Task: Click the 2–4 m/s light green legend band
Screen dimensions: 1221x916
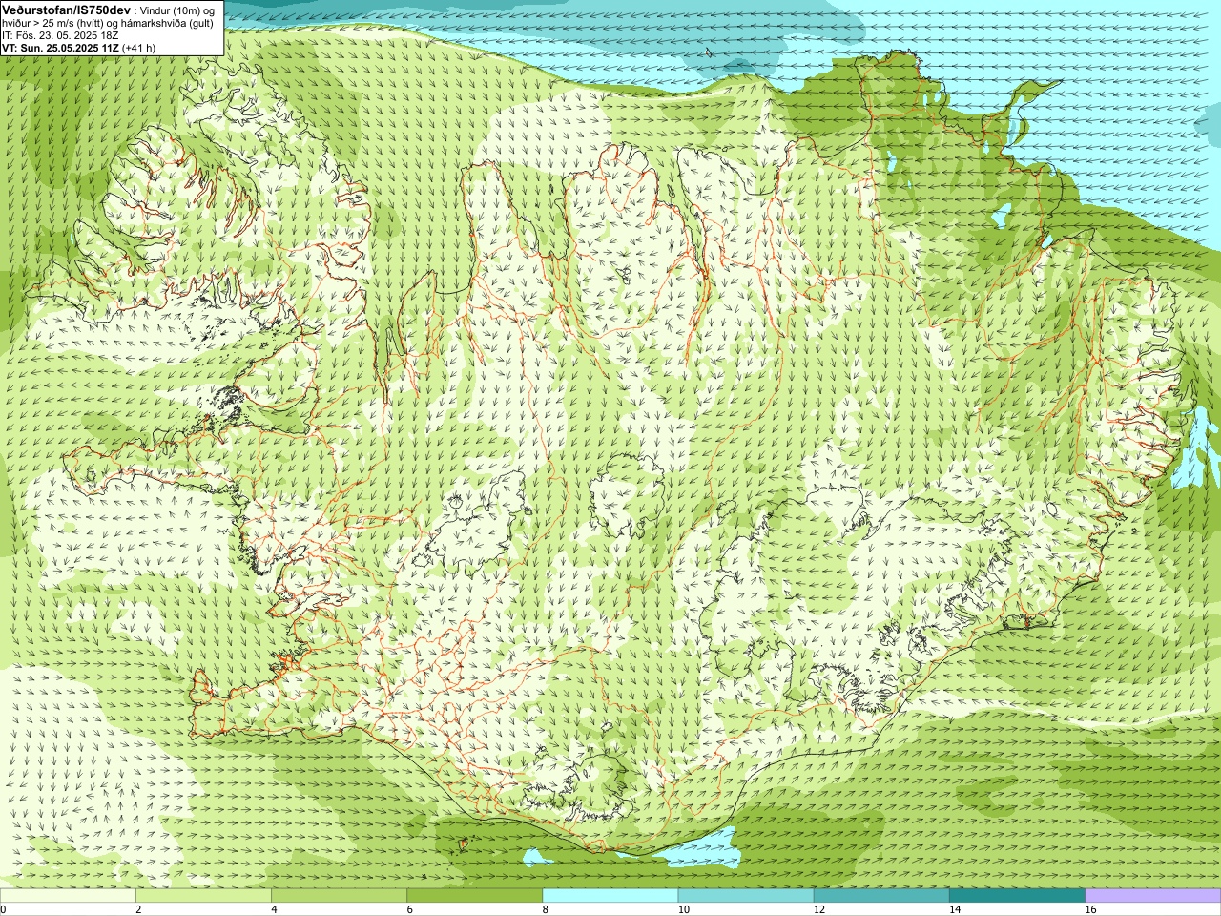Action: click(x=203, y=896)
